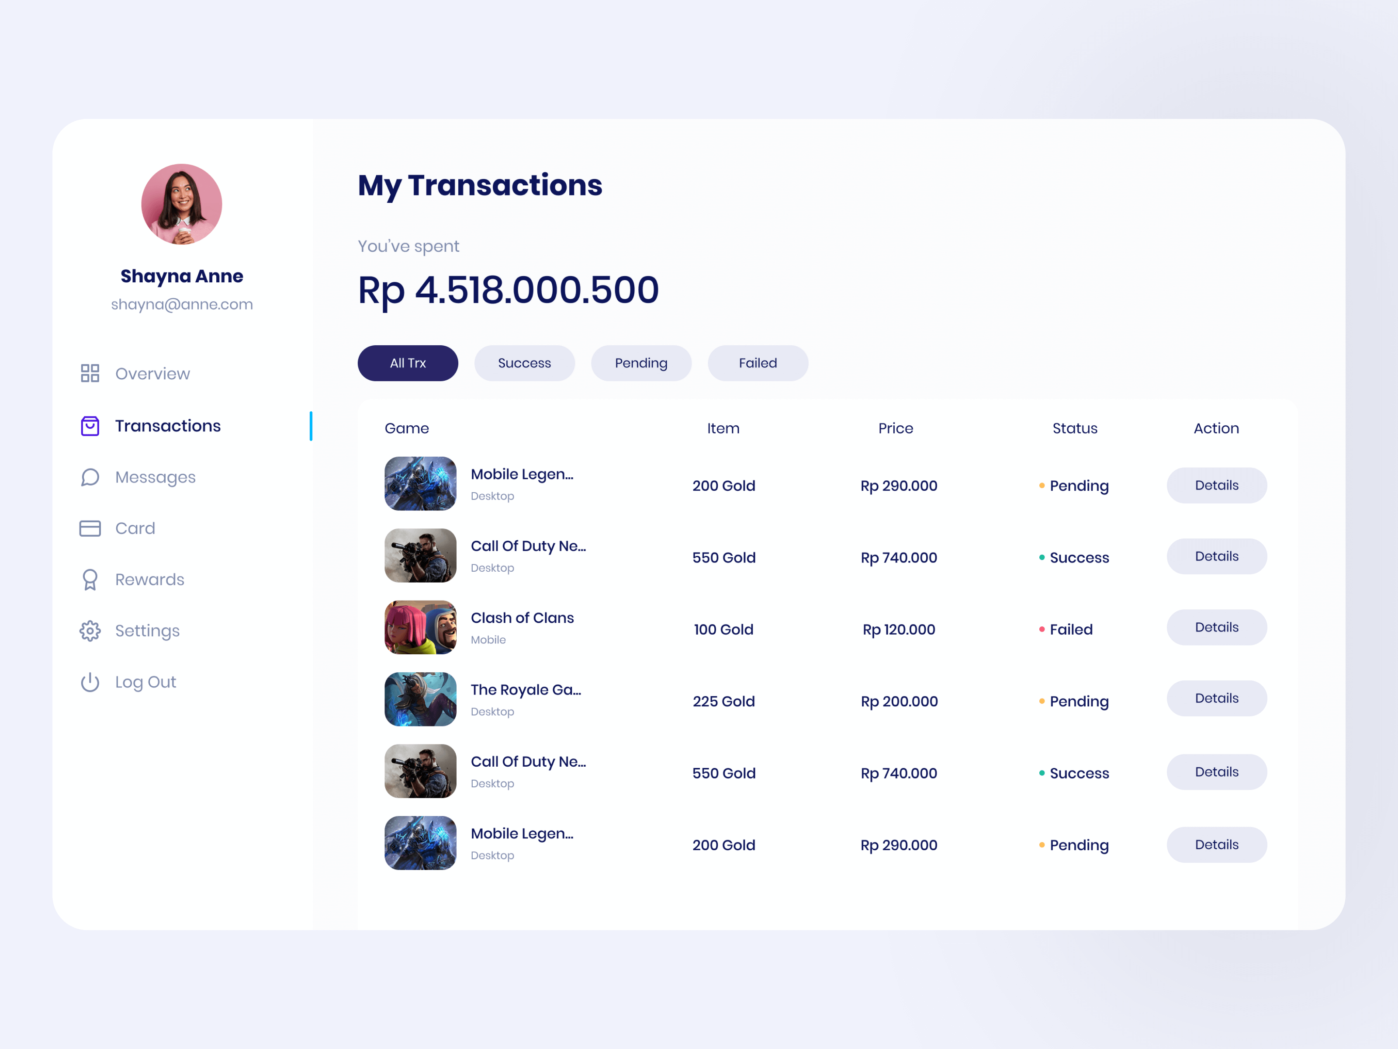Click the Rp 200.000 price cell
Image resolution: width=1398 pixels, height=1049 pixels.
tap(900, 702)
